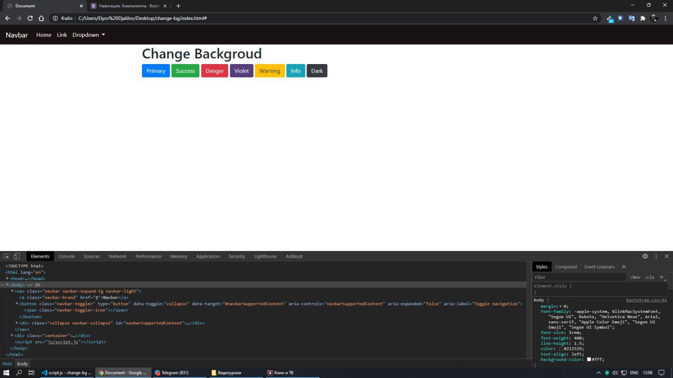Expand the head element node
The image size is (673, 378).
pos(7,278)
